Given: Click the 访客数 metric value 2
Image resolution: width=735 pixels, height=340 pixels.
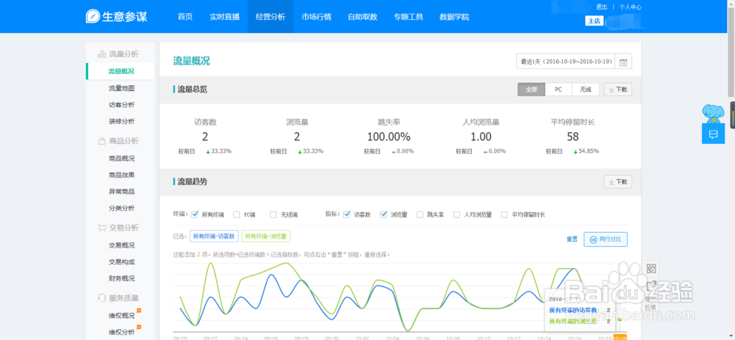Looking at the screenshot, I should (205, 137).
